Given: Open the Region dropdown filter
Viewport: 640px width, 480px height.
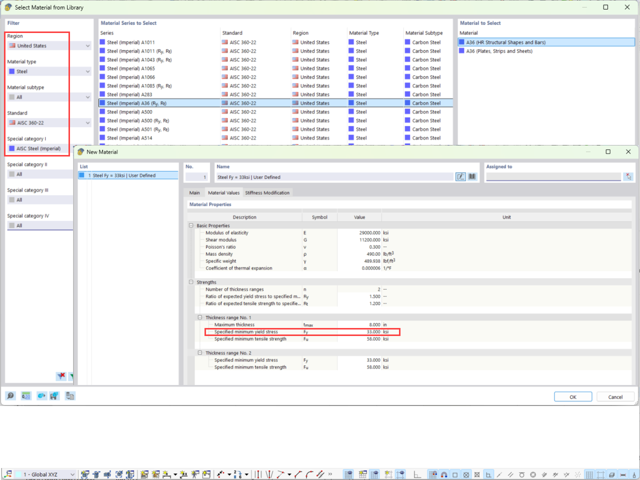Looking at the screenshot, I should pos(49,45).
